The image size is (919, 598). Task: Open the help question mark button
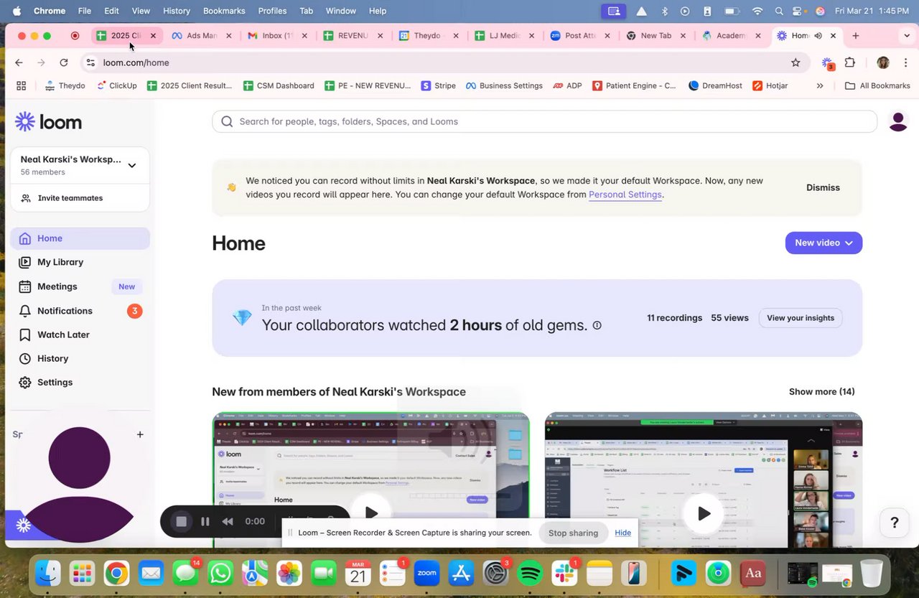click(894, 523)
